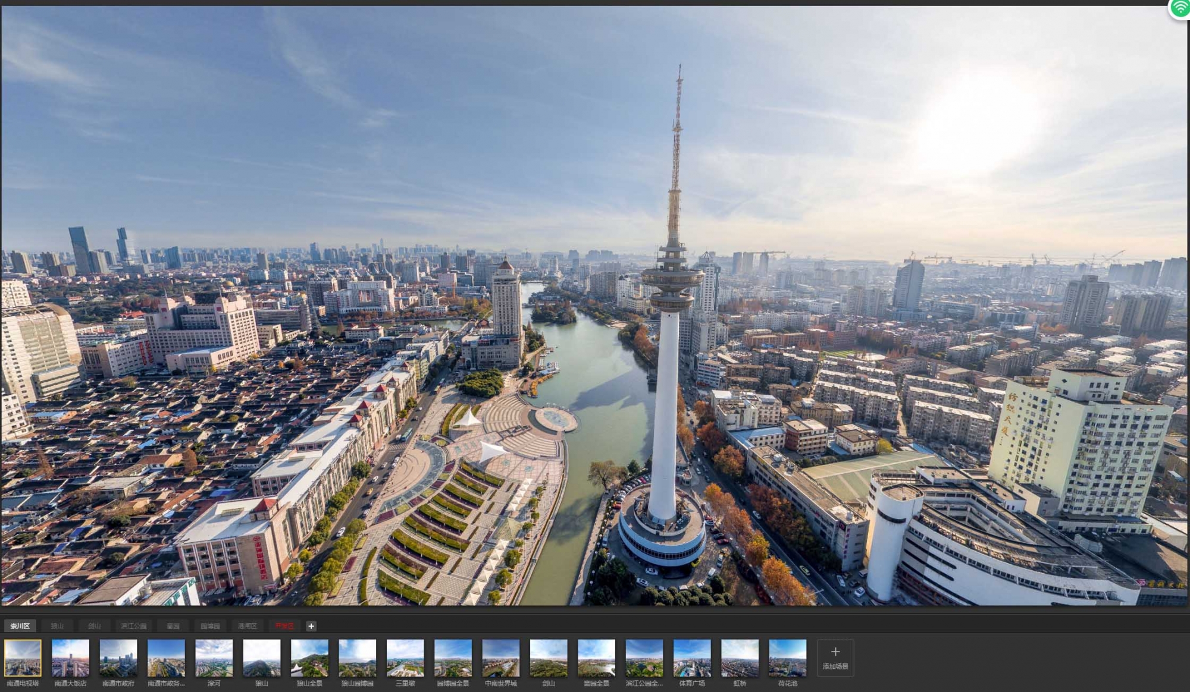Image resolution: width=1190 pixels, height=692 pixels.
Task: Switch to the red 开发区 tab
Action: click(x=284, y=626)
